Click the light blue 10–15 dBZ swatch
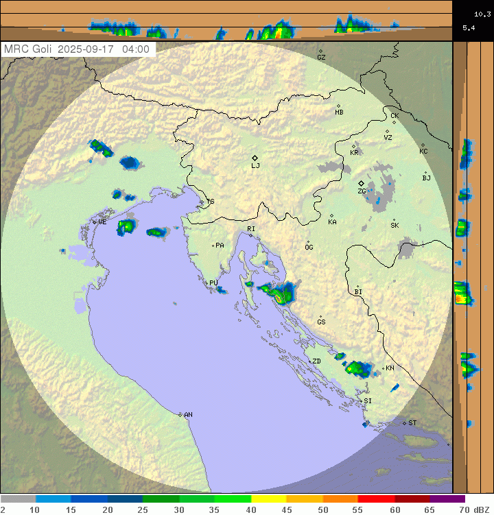494x515 pixels. (54, 499)
